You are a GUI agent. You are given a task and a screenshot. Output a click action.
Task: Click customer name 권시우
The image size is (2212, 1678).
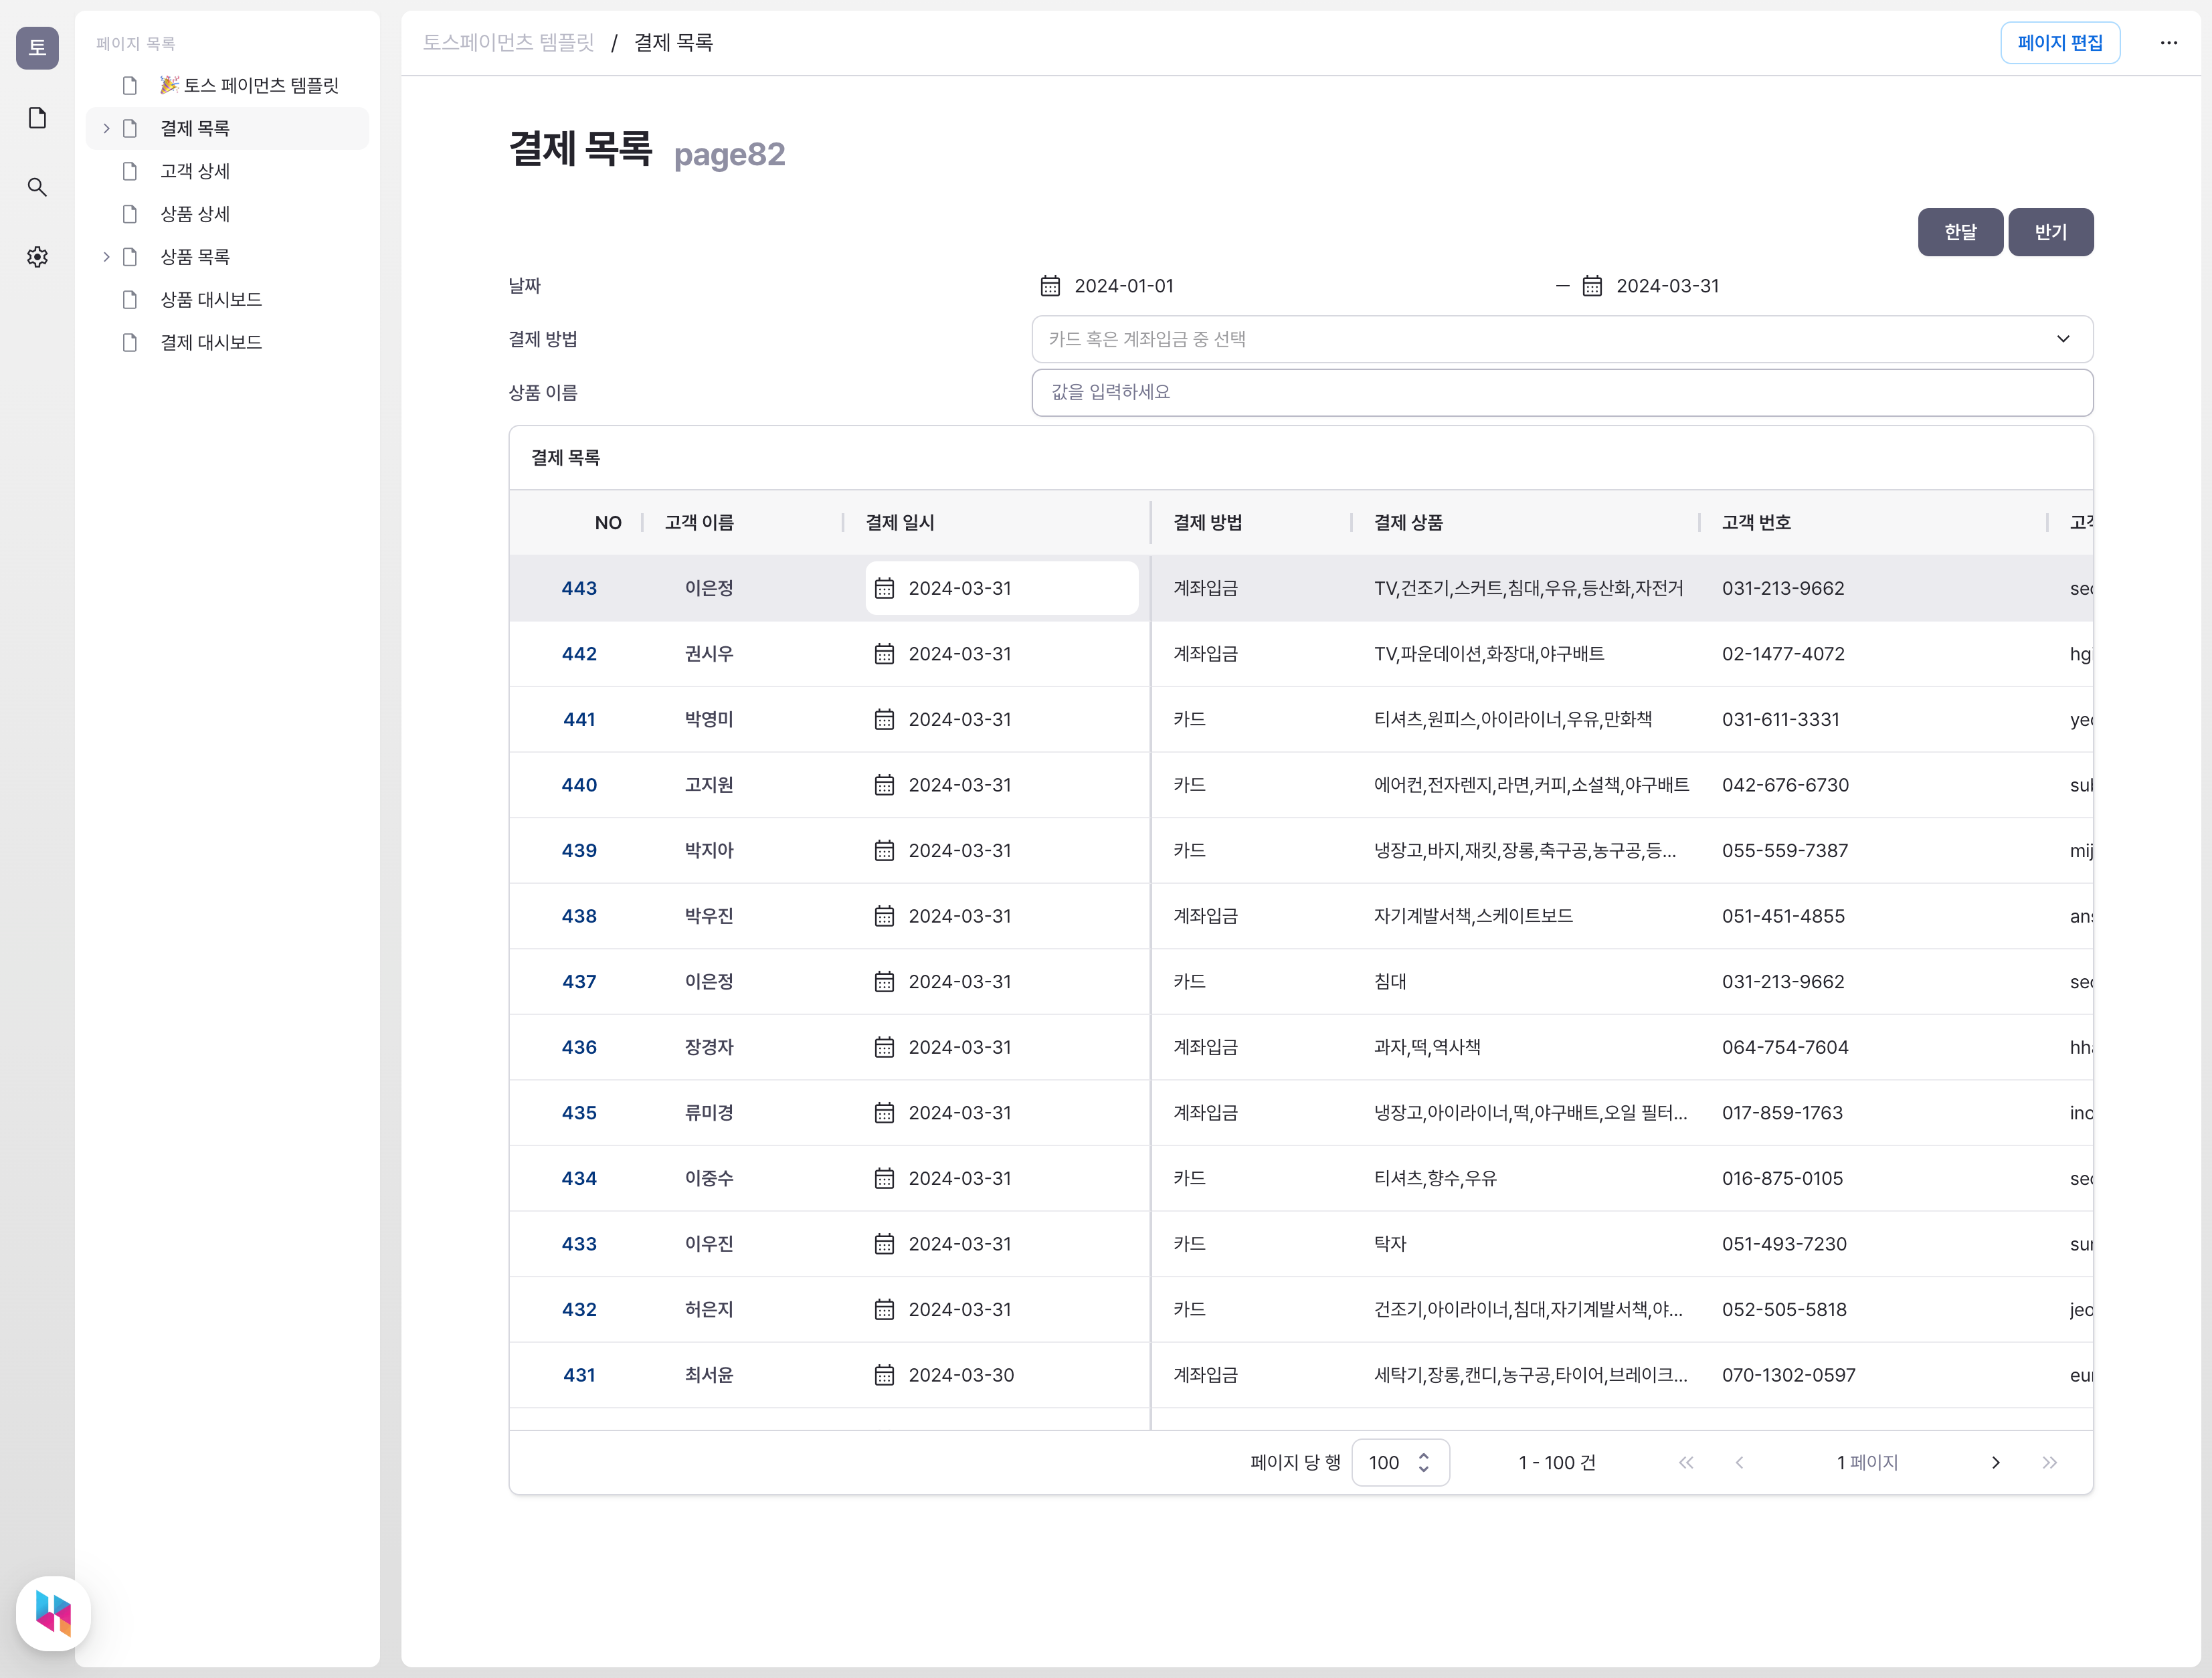709,654
